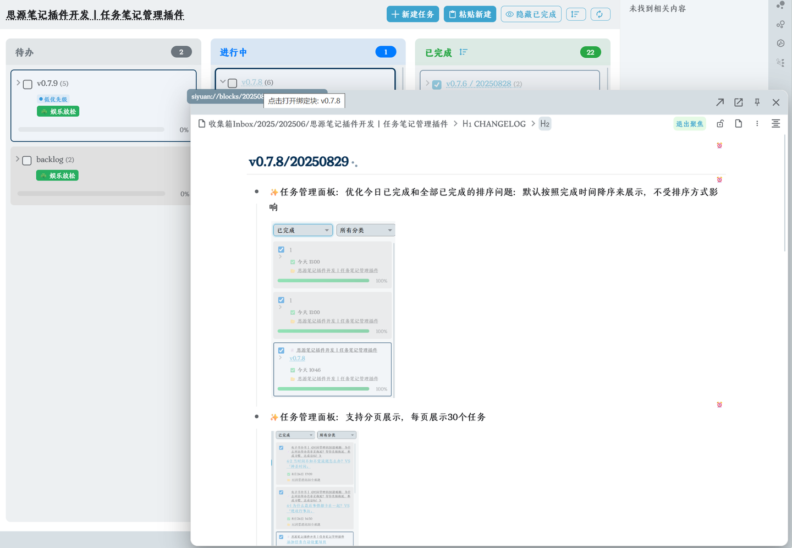Click the diagonal arrow open icon in popup header

point(720,102)
